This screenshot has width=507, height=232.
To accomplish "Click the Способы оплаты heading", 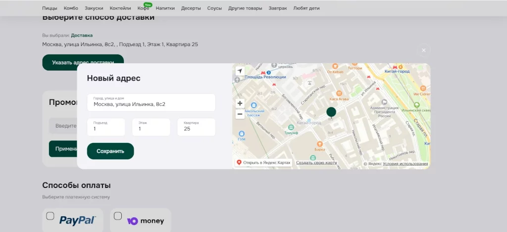I will (x=77, y=186).
